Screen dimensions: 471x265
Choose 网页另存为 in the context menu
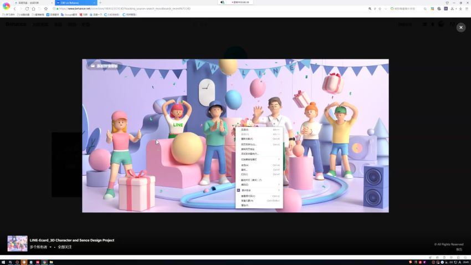point(259,145)
